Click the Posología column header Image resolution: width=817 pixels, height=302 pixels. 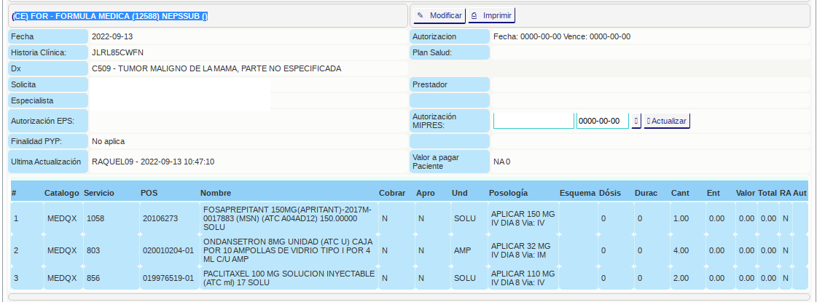tap(509, 194)
